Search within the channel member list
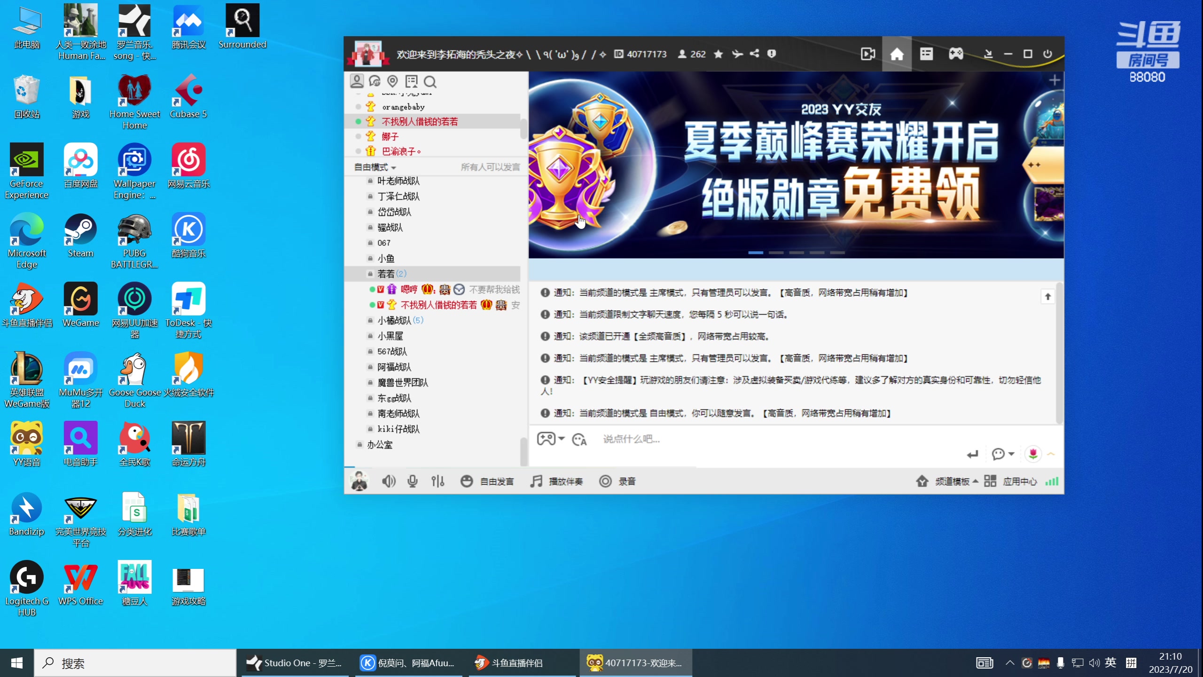The width and height of the screenshot is (1203, 677). pyautogui.click(x=430, y=81)
